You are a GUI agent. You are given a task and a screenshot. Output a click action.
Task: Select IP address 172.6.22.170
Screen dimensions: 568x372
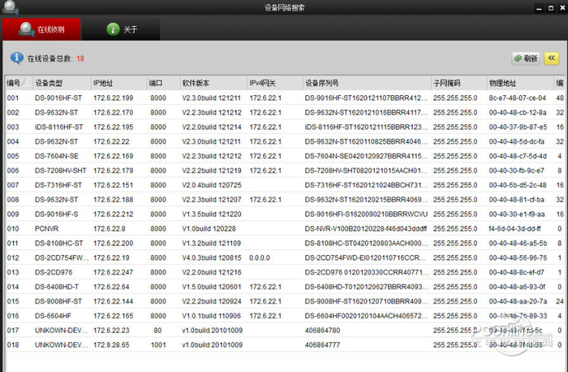[x=113, y=112]
